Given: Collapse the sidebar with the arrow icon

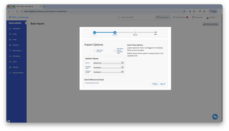Looking at the screenshot, I should click(26, 23).
